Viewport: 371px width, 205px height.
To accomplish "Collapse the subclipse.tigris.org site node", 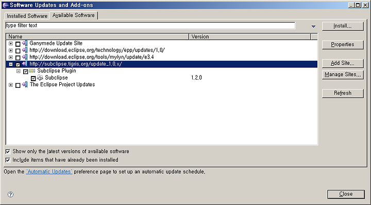I will (x=11, y=64).
